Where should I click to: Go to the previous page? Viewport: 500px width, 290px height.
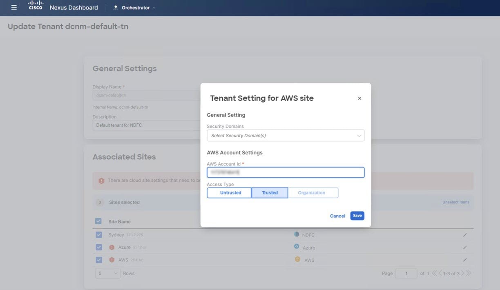(440, 273)
